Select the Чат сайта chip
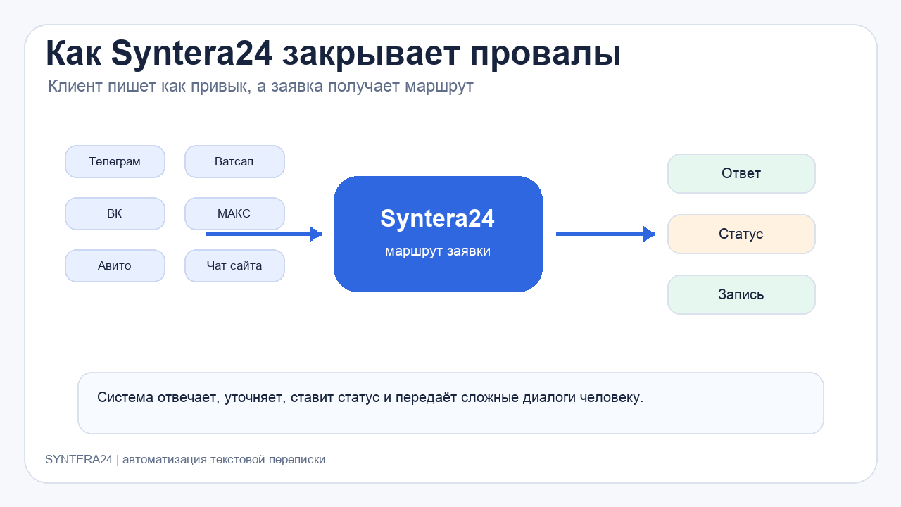The image size is (901, 507). pos(234,265)
